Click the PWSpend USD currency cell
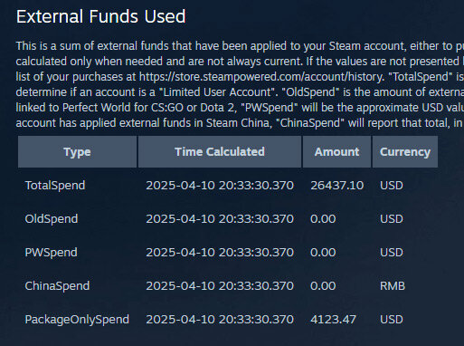Screen dimensions: 464x346 tap(392, 253)
